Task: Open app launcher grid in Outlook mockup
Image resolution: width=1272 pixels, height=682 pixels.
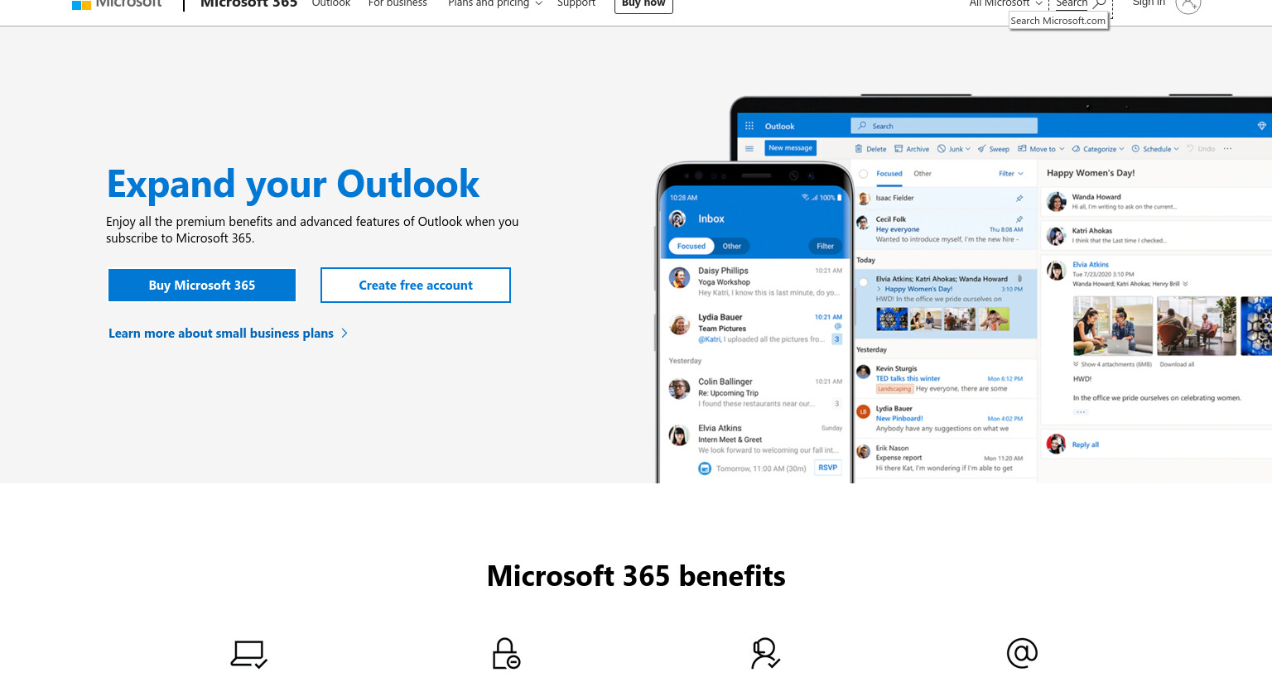Action: pyautogui.click(x=749, y=126)
